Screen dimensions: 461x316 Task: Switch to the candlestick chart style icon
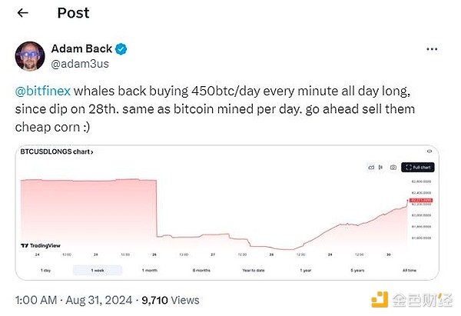click(381, 167)
